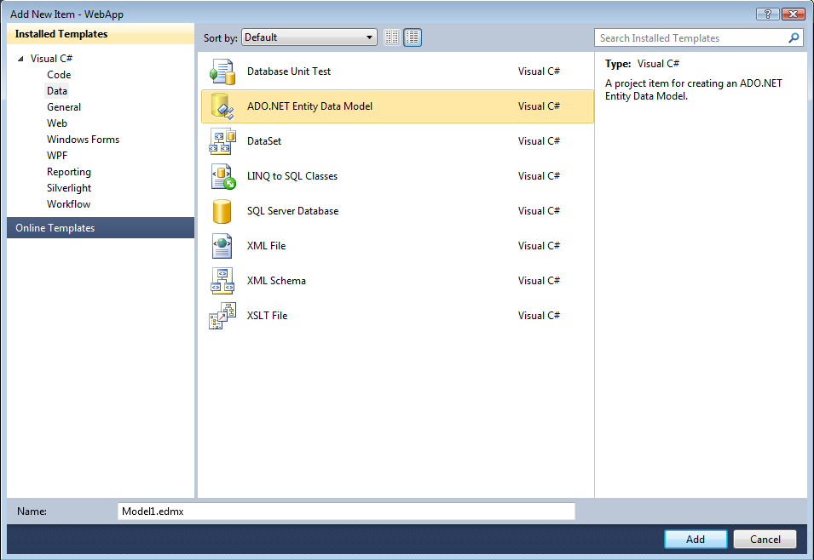The image size is (814, 560).
Task: Click the LINQ to SQL Classes icon
Action: pos(223,176)
